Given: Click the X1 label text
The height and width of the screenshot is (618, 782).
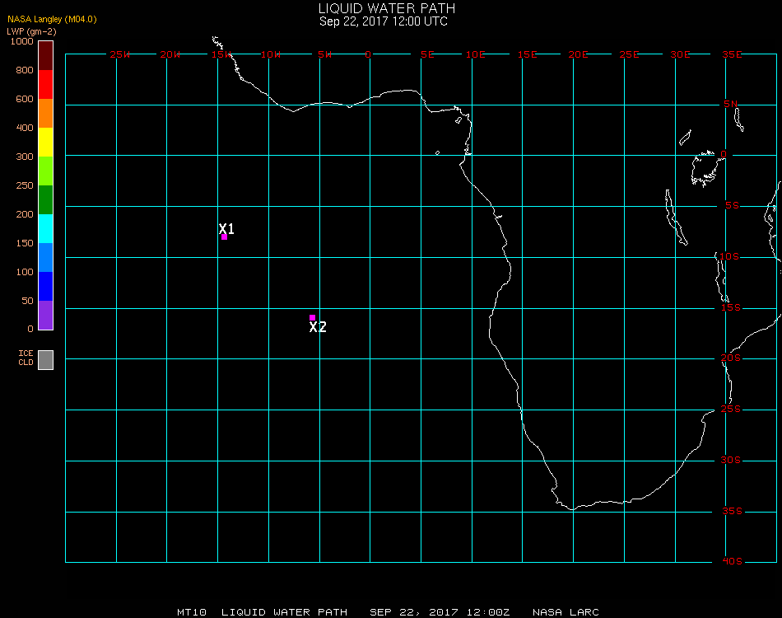Looking at the screenshot, I should pyautogui.click(x=226, y=228).
